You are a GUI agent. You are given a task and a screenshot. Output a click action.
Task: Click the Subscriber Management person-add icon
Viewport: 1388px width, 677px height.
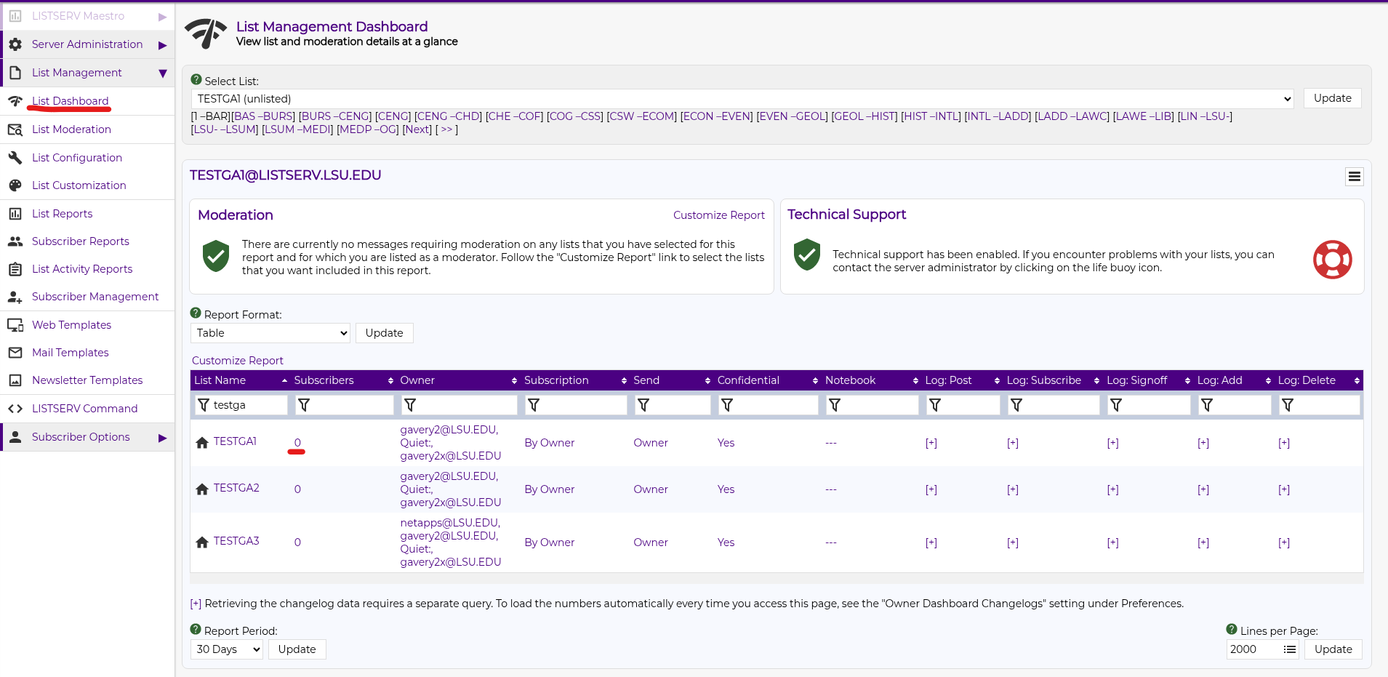16,297
